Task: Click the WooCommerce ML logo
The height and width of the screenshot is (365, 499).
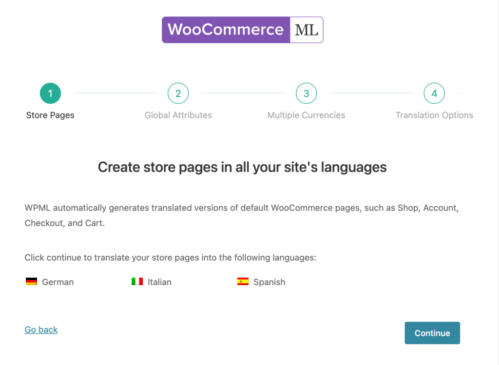Action: (x=242, y=29)
